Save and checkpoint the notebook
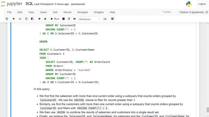 click(x=7, y=19)
